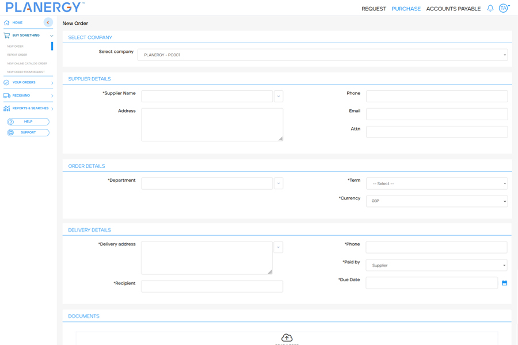Go to the Request top menu
518x345 pixels.
pyautogui.click(x=374, y=9)
